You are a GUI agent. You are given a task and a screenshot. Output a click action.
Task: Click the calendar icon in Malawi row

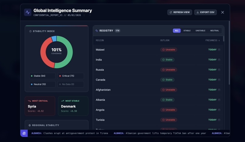pyautogui.click(x=219, y=50)
